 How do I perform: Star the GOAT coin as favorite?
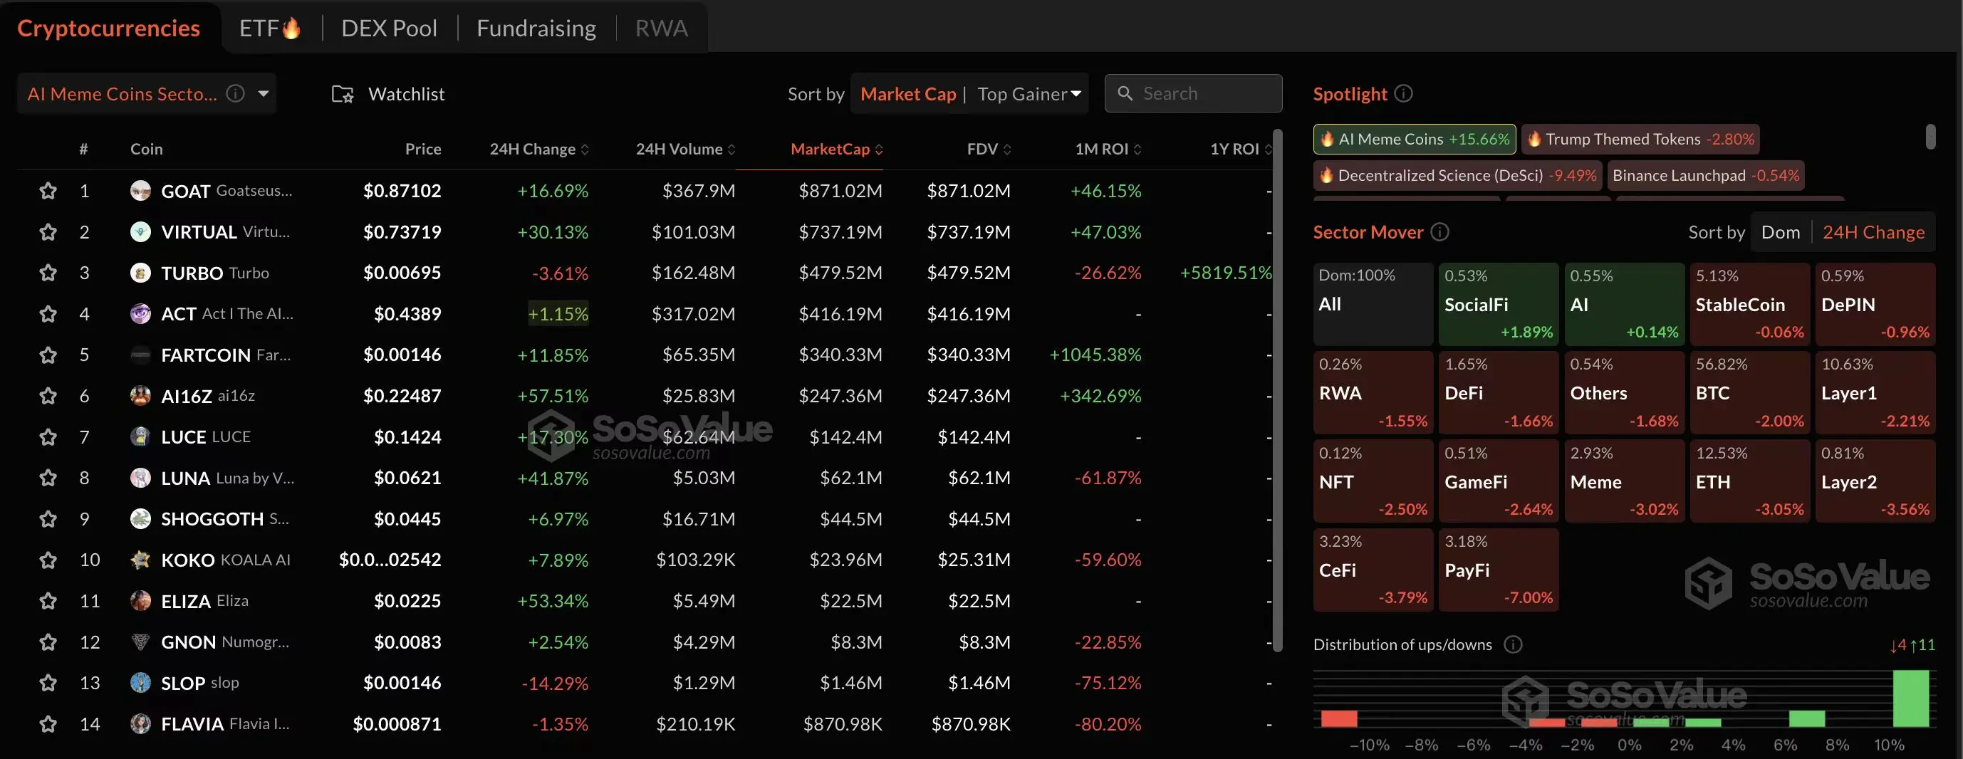tap(48, 191)
